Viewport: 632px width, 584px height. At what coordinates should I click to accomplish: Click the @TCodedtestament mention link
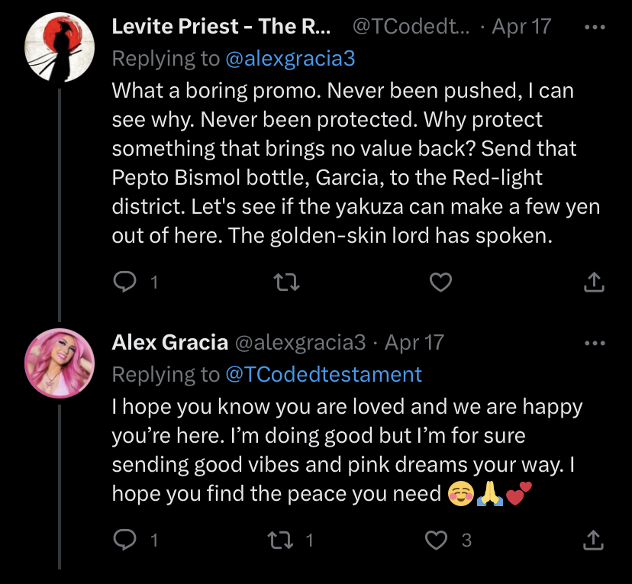coord(324,374)
